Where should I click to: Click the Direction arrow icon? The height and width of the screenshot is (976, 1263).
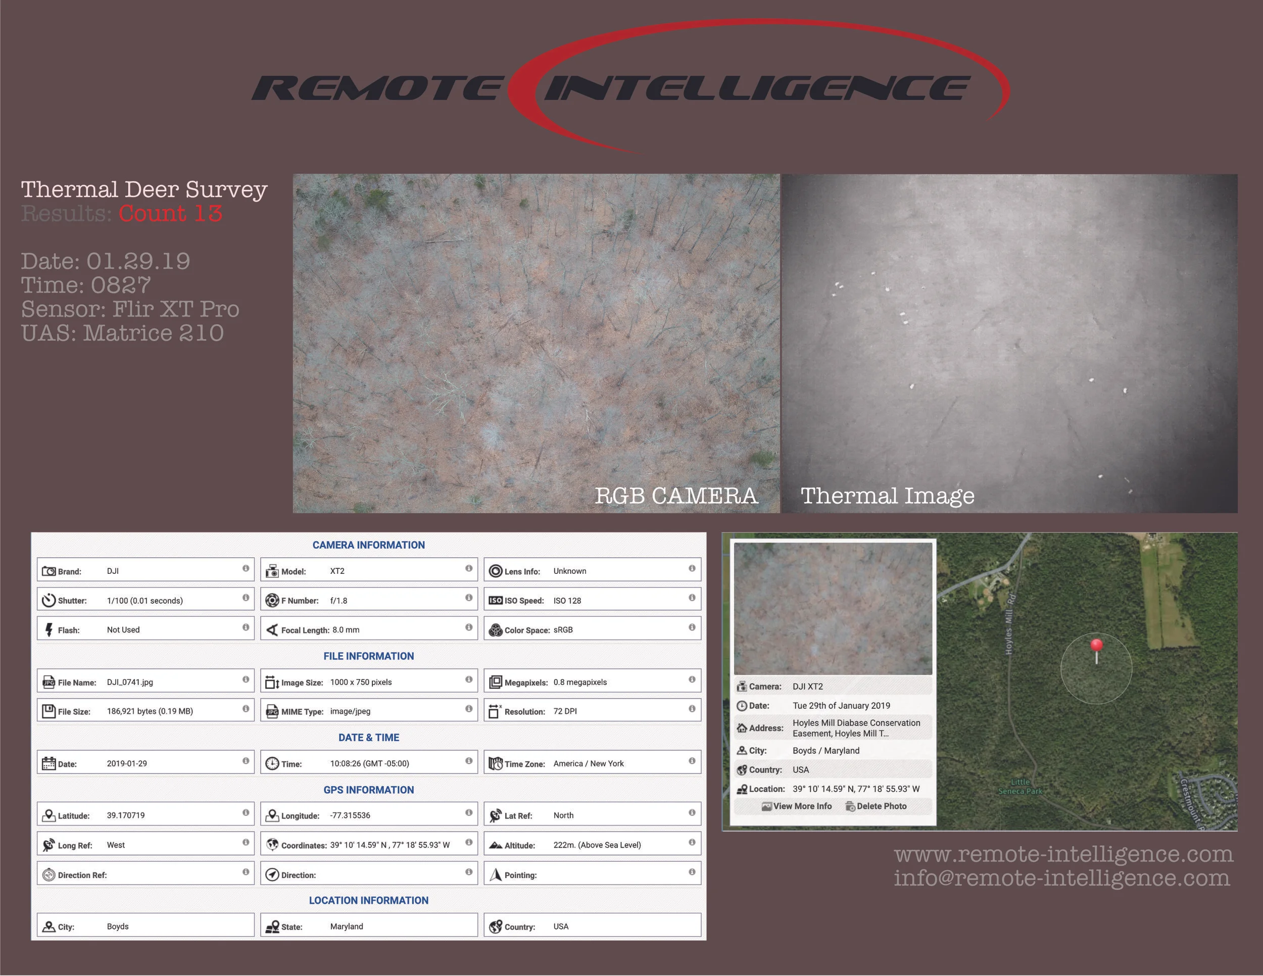(x=272, y=875)
